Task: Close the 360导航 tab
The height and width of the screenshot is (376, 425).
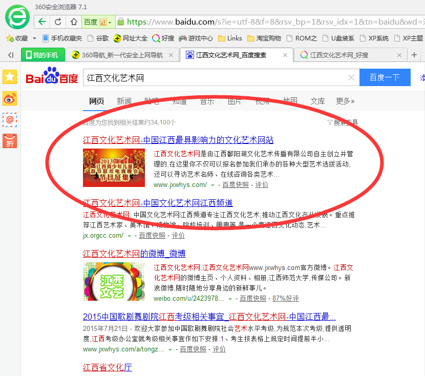Action: [171, 55]
